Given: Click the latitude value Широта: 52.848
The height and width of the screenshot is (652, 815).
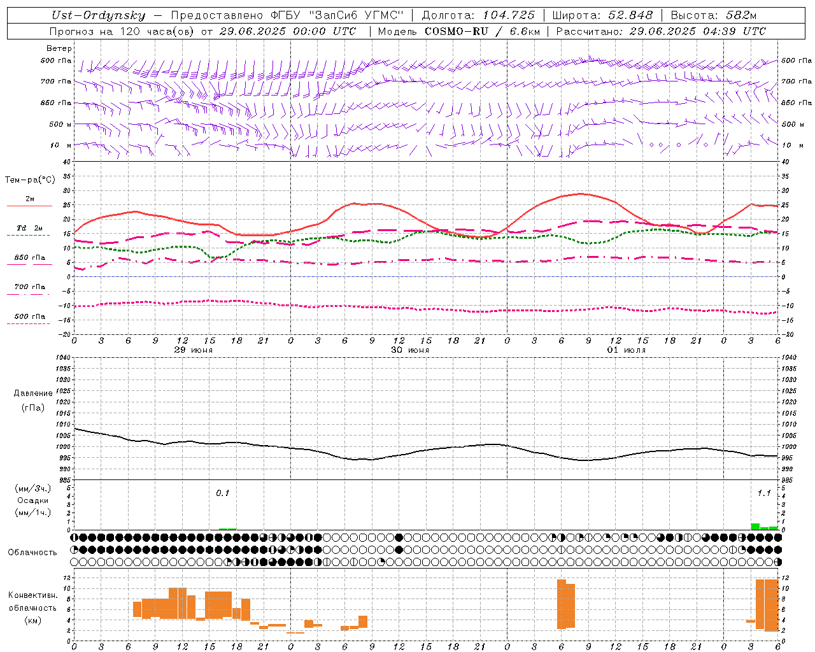Looking at the screenshot, I should click(602, 16).
